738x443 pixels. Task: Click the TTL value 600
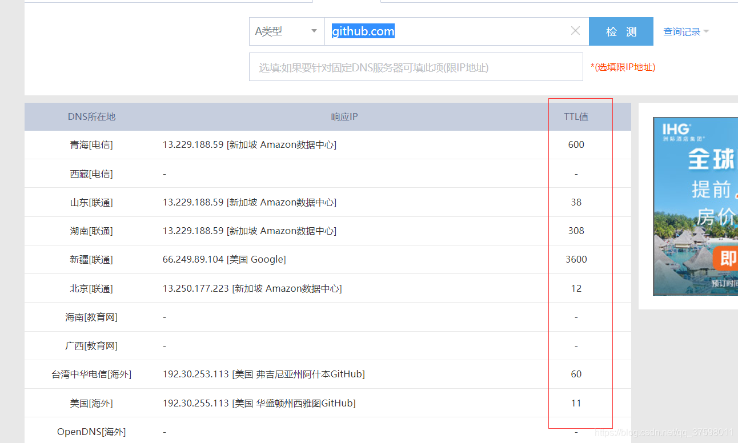tap(576, 145)
